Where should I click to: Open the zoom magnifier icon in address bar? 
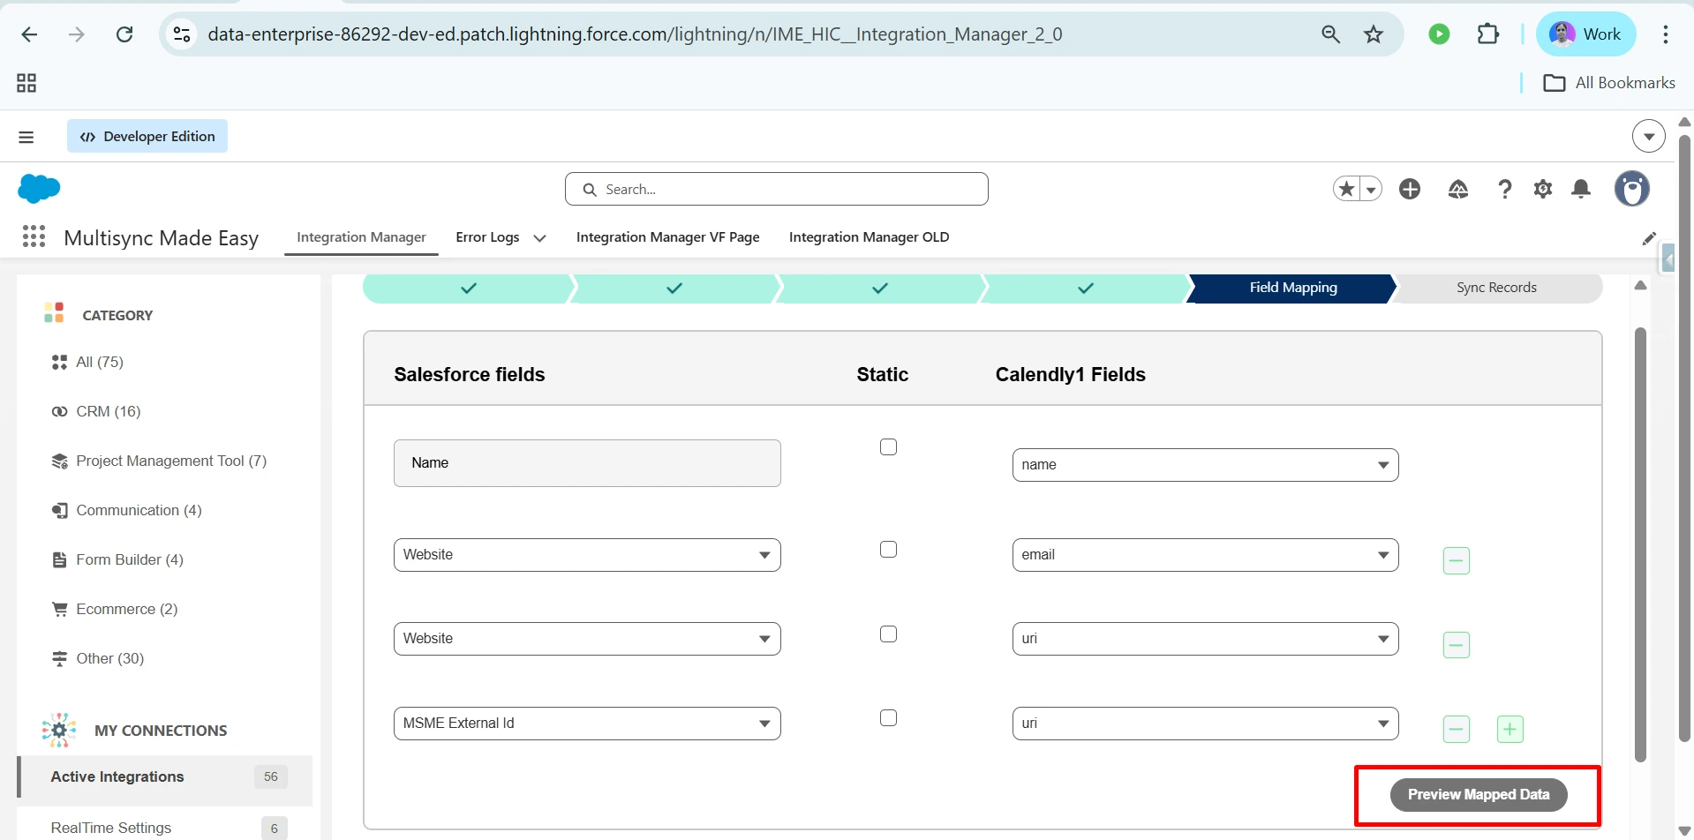click(x=1330, y=34)
